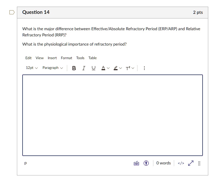Toggle underline formatting
219x179 pixels.
pos(93,68)
